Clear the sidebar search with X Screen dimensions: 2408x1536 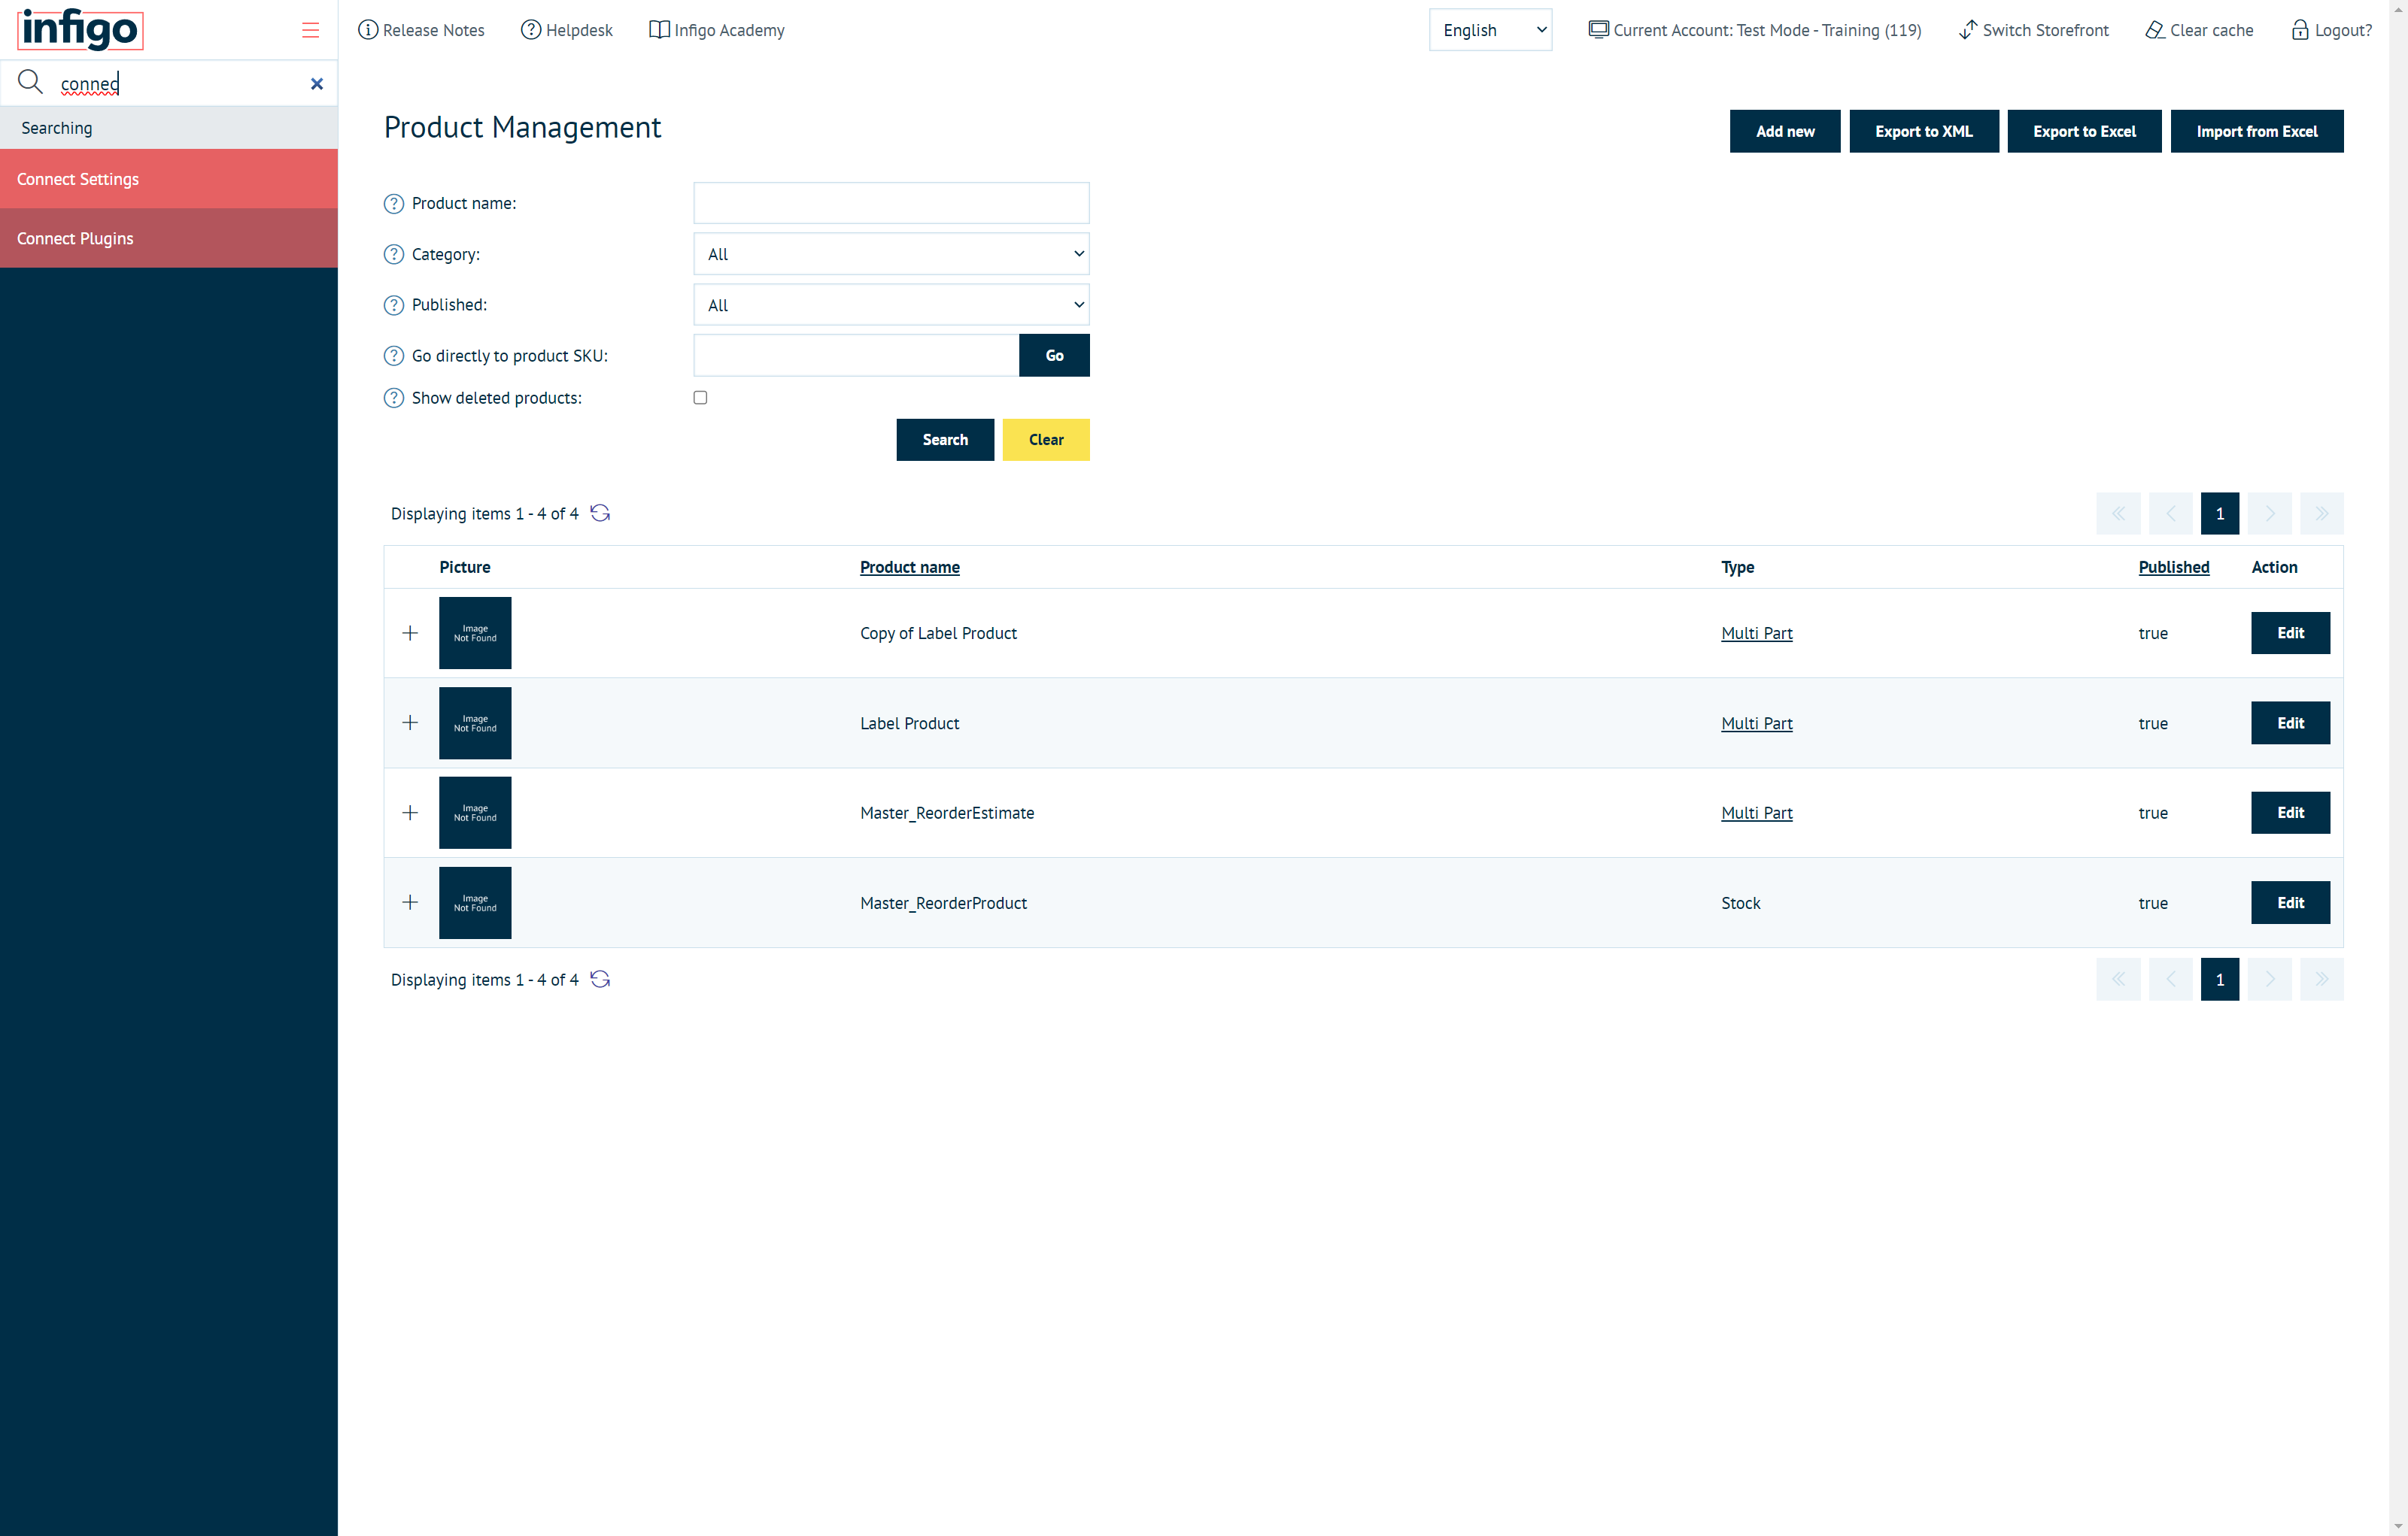click(317, 84)
